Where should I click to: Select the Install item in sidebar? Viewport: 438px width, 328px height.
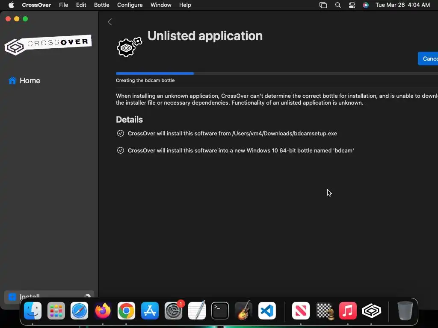tap(49, 297)
